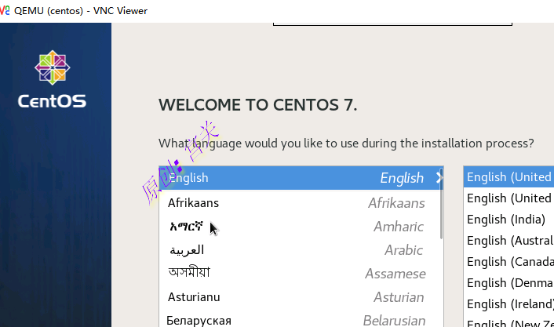Choose Amharic as the installation language

(x=298, y=227)
